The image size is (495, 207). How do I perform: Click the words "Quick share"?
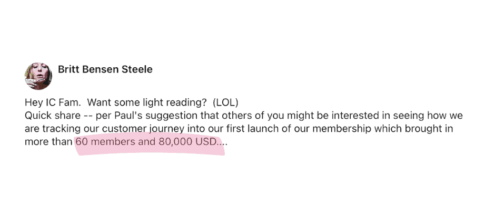tap(53, 116)
